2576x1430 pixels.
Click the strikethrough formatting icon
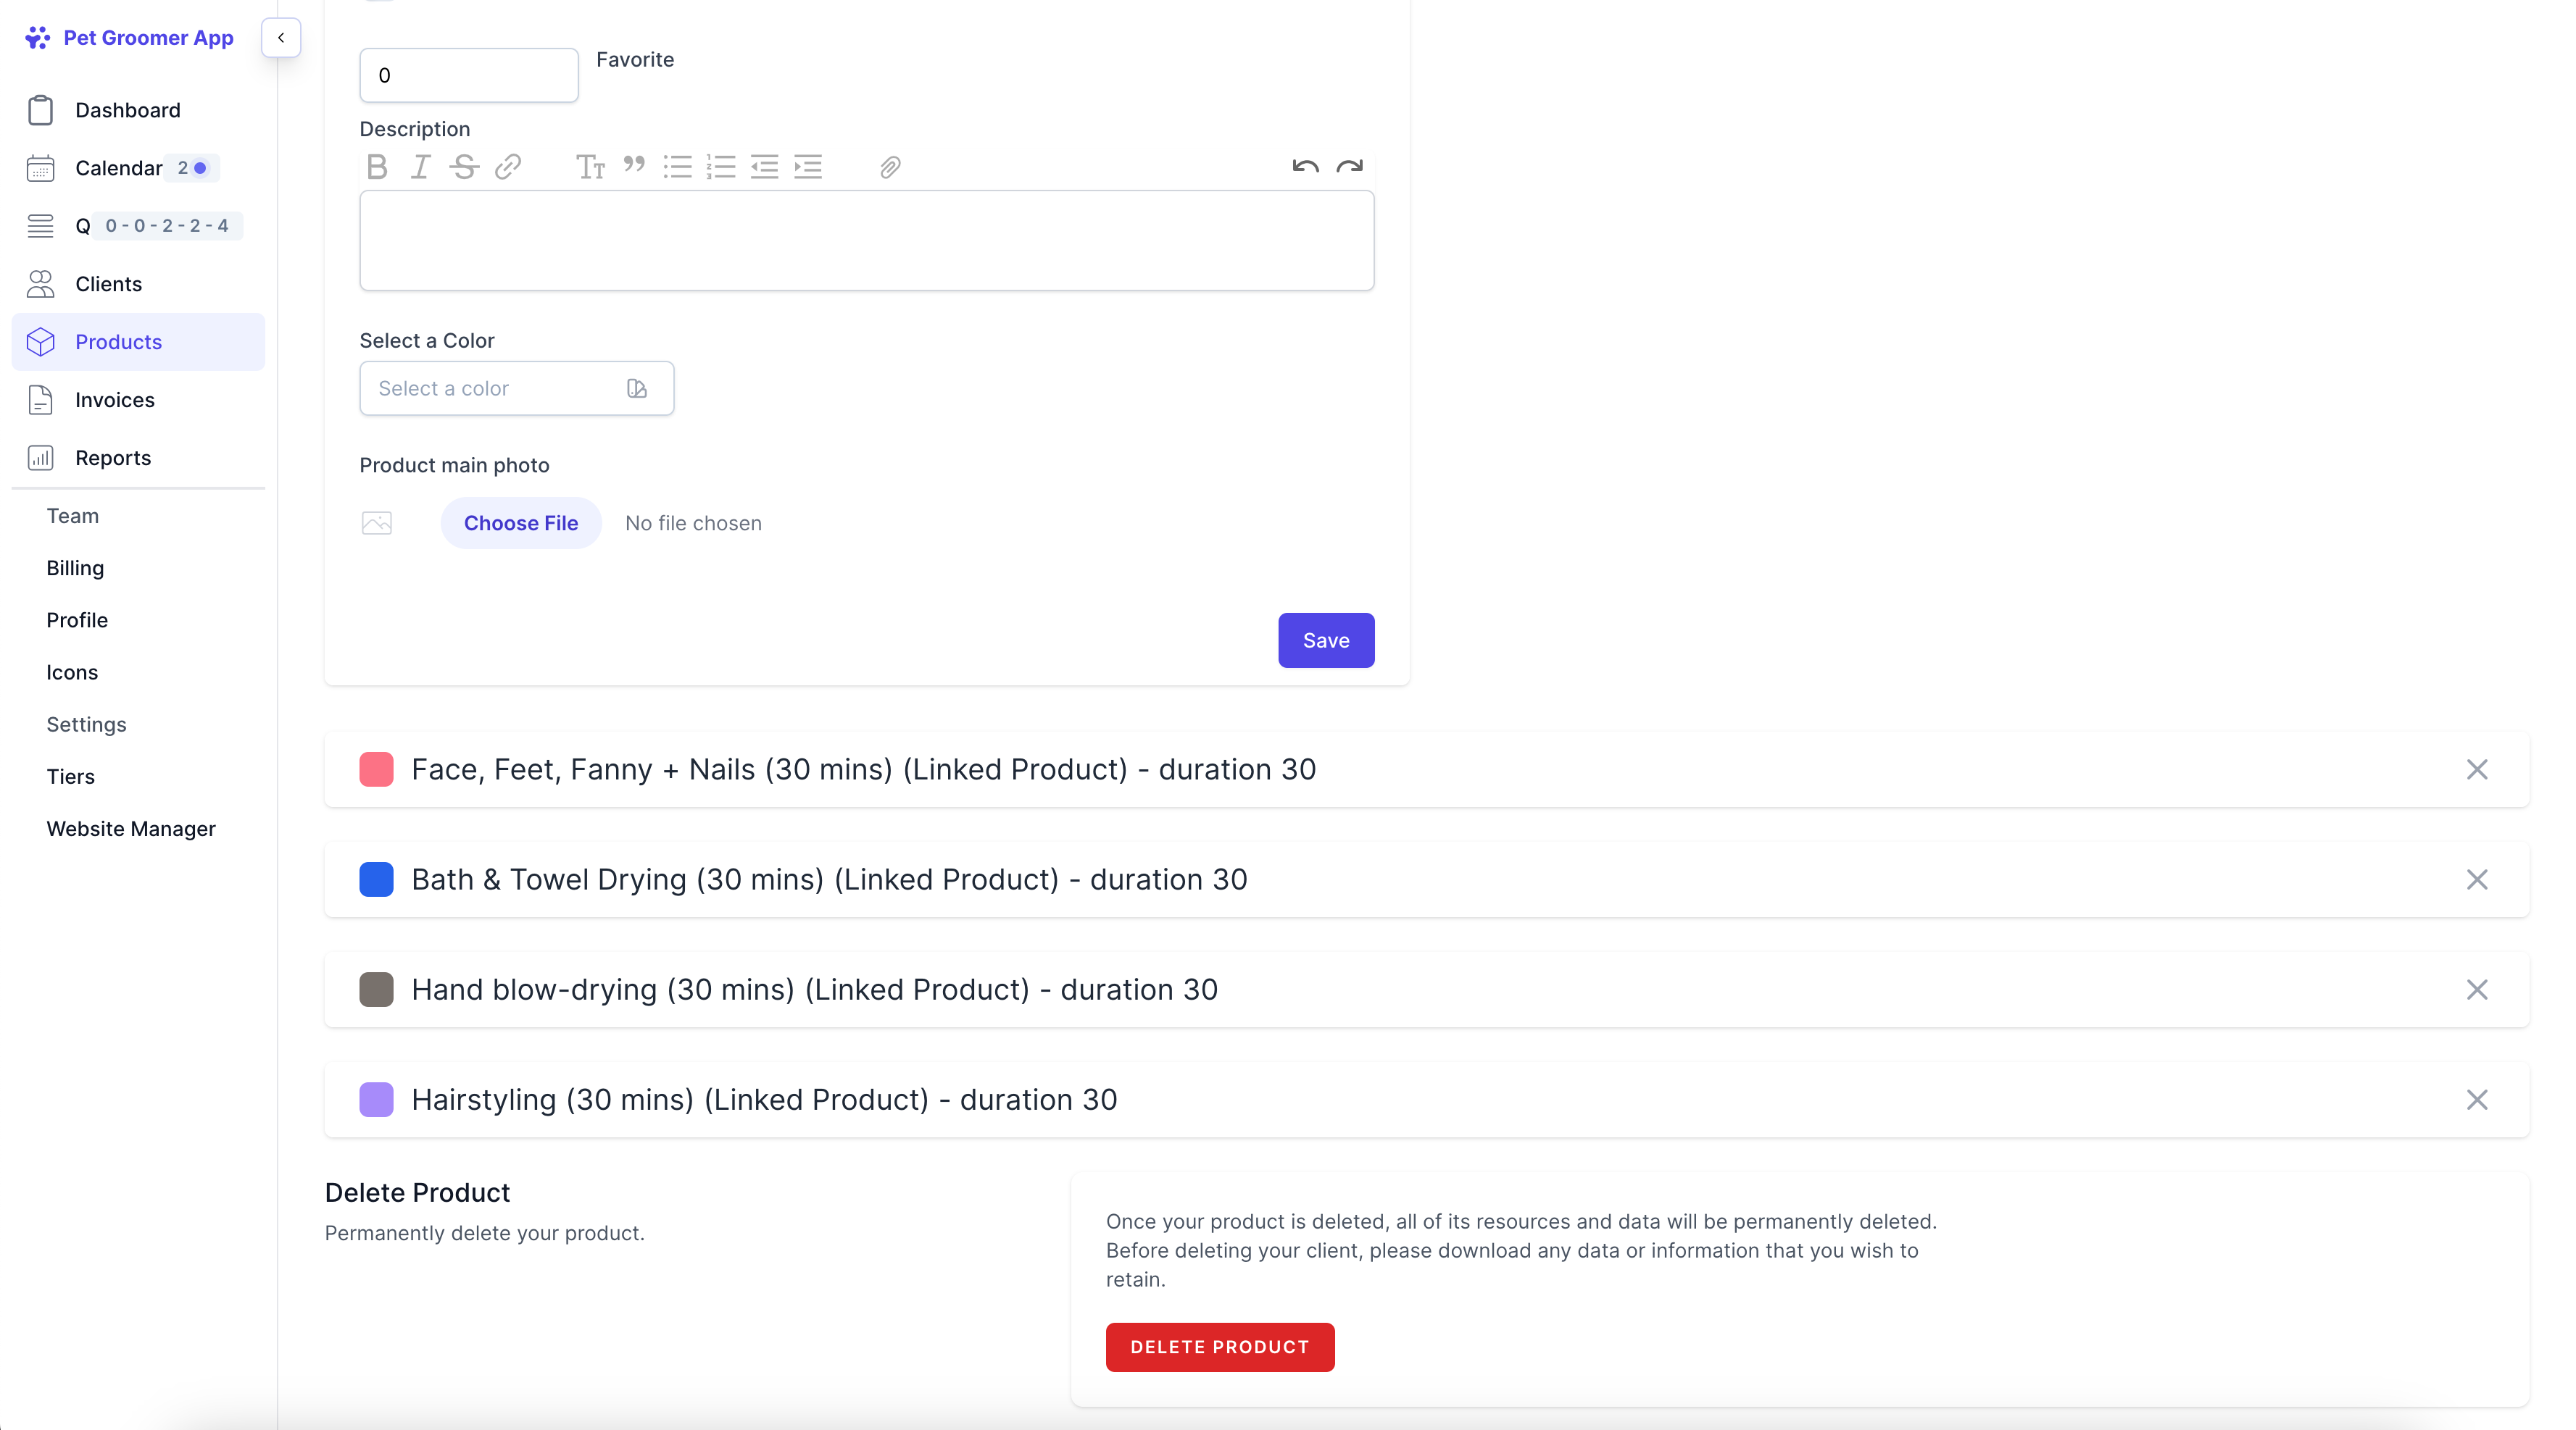(464, 167)
